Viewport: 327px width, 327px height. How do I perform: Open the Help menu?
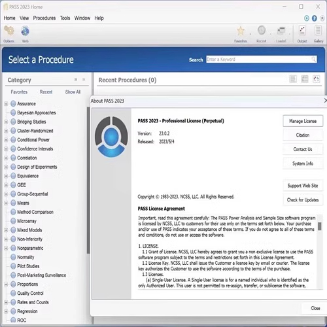tap(99, 18)
